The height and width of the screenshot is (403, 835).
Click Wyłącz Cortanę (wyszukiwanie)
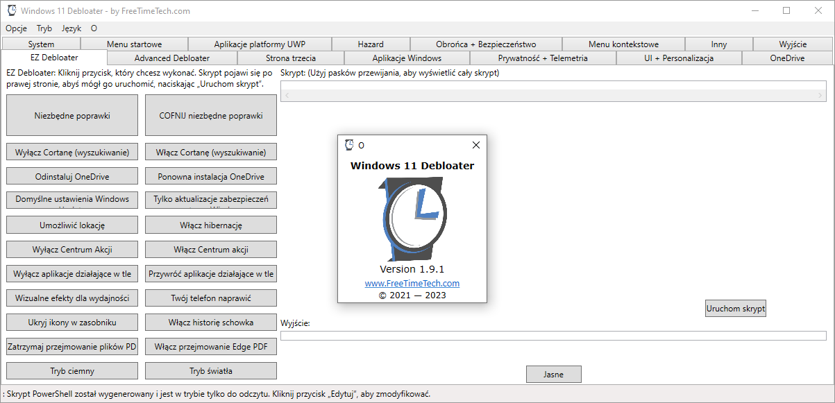[72, 152]
